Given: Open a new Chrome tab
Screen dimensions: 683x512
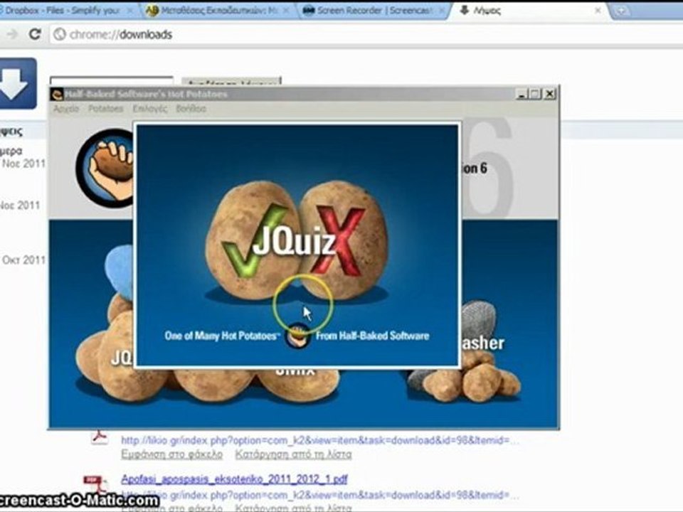Looking at the screenshot, I should point(620,11).
